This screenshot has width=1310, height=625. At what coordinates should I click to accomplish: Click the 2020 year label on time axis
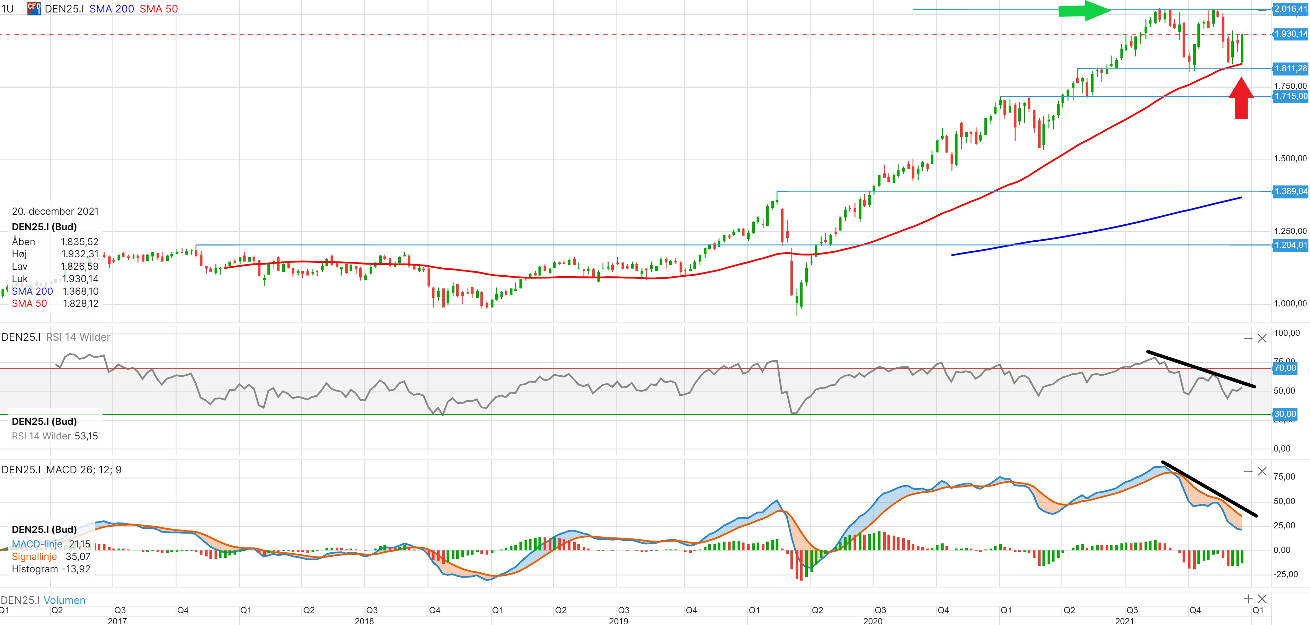point(873,621)
